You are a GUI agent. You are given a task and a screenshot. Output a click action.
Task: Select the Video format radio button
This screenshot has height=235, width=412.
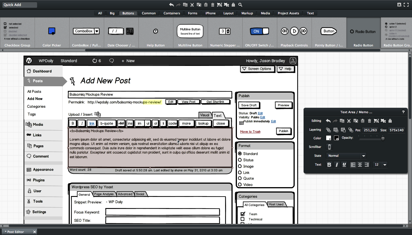[x=240, y=185]
